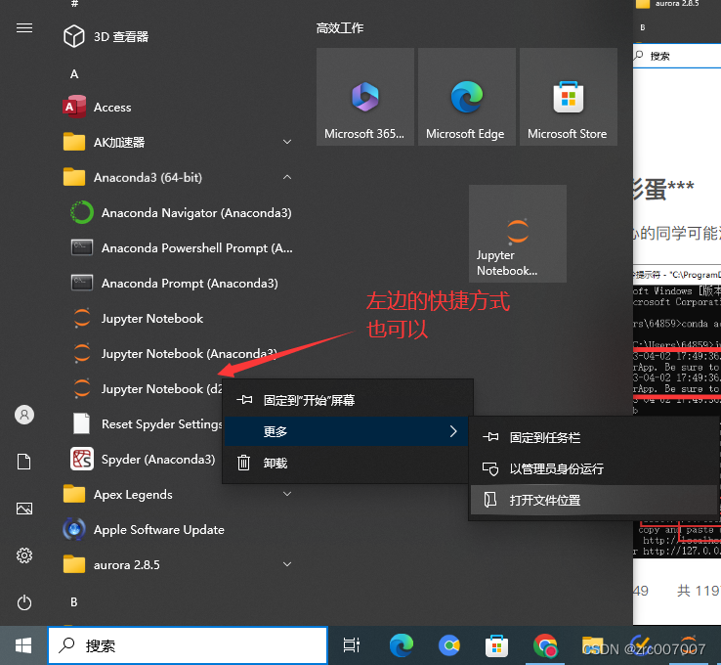Select Reset Spyder Settings entry
The image size is (721, 665).
pyautogui.click(x=147, y=423)
